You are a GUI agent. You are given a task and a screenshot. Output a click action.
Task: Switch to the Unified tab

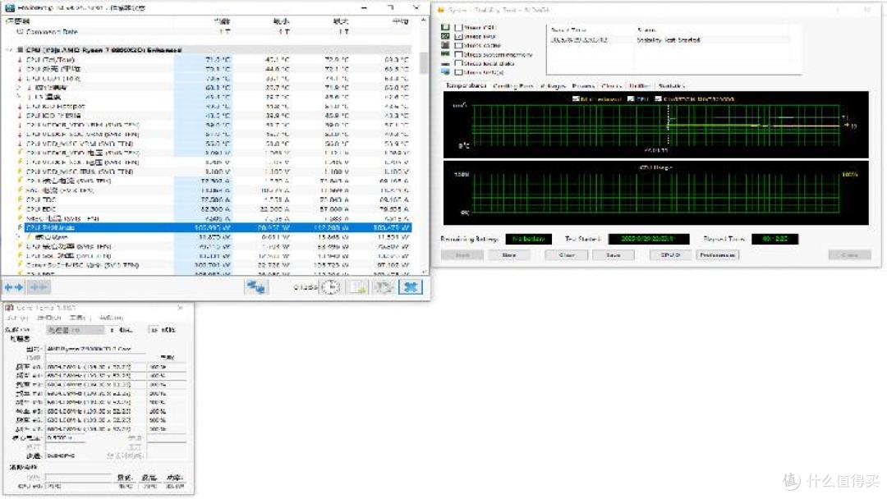(x=640, y=86)
